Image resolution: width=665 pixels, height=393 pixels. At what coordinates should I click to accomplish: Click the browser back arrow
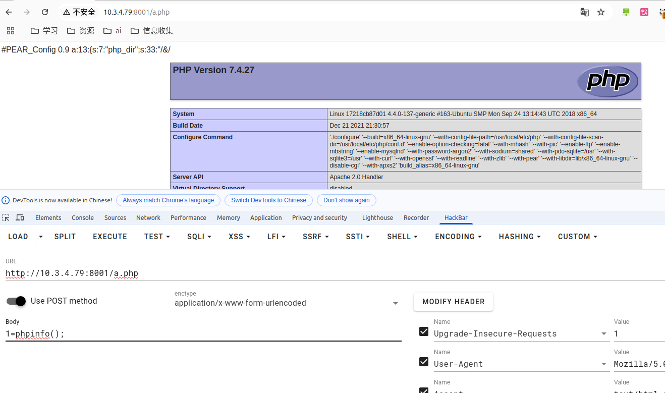tap(9, 12)
